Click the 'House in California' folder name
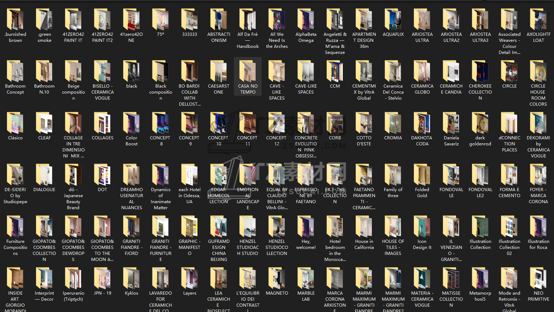554x312 pixels. (364, 244)
